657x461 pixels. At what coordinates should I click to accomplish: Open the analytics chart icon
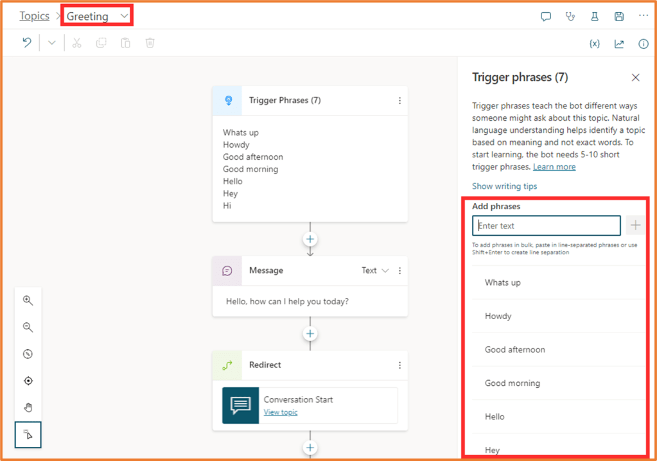619,44
